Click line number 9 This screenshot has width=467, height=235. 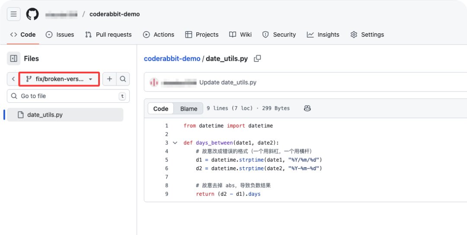(x=167, y=194)
